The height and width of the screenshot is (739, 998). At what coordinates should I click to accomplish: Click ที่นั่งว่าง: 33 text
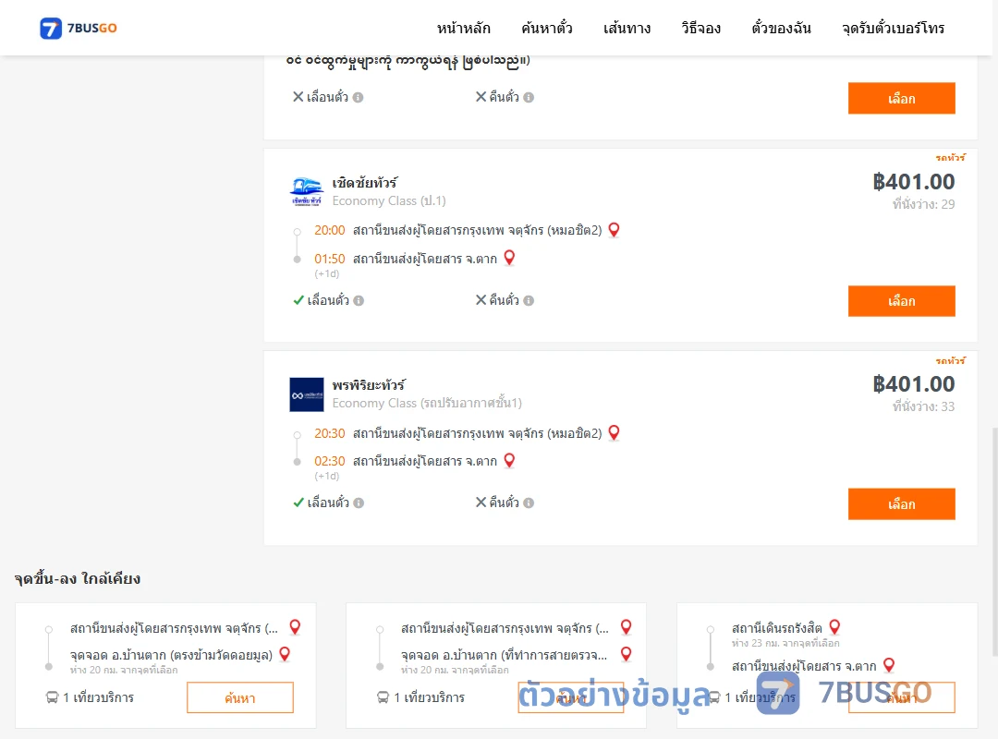(x=923, y=406)
